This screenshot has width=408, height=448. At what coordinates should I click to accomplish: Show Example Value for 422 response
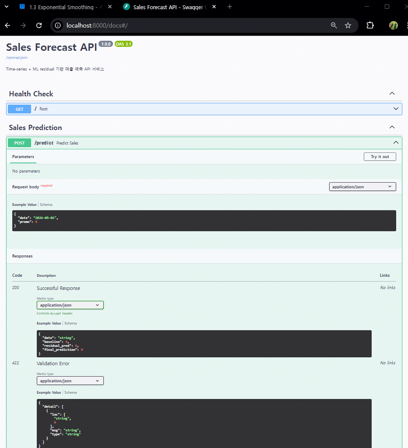49,392
